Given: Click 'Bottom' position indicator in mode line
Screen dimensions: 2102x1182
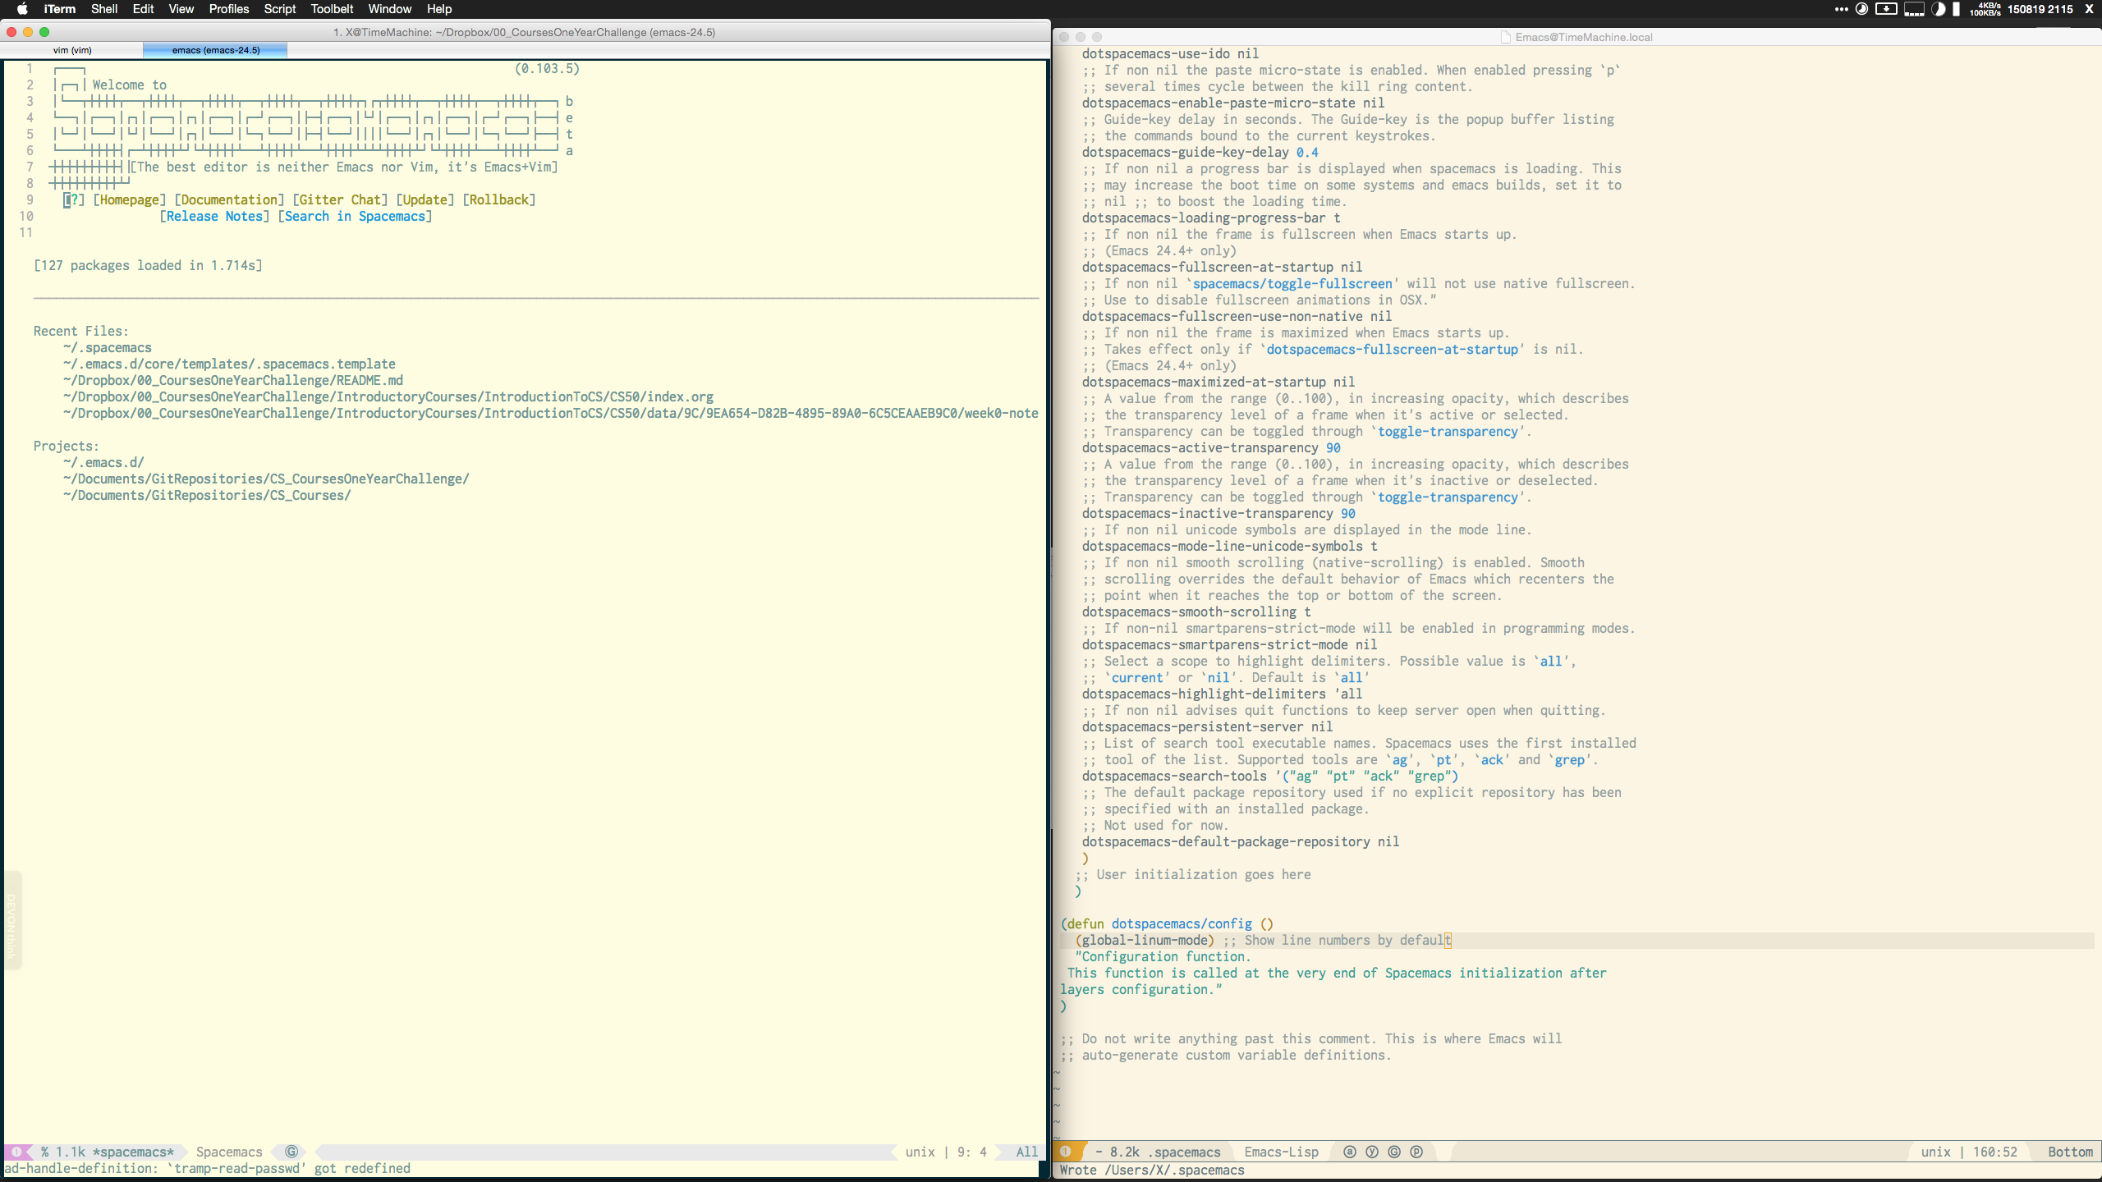Looking at the screenshot, I should pos(2070,1152).
